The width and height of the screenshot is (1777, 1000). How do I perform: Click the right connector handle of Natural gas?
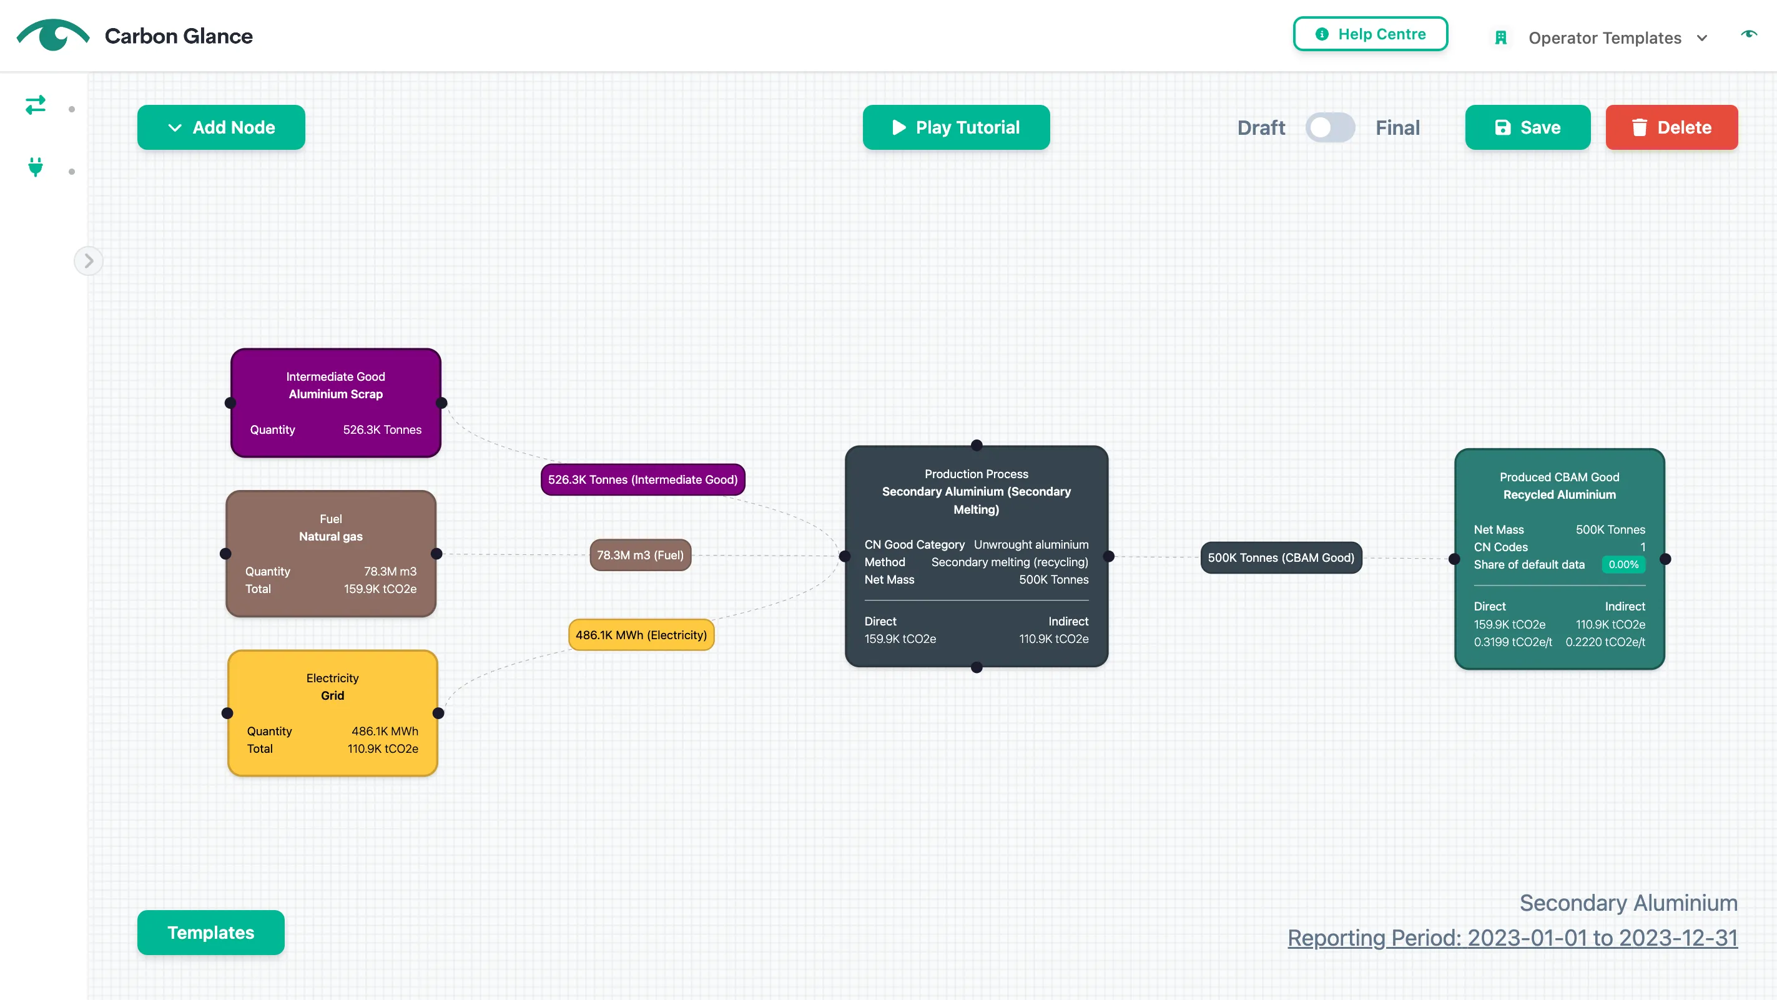tap(436, 554)
